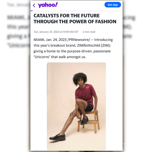Open the Yahoo logo home link
The height and width of the screenshot is (152, 153).
(48, 5)
